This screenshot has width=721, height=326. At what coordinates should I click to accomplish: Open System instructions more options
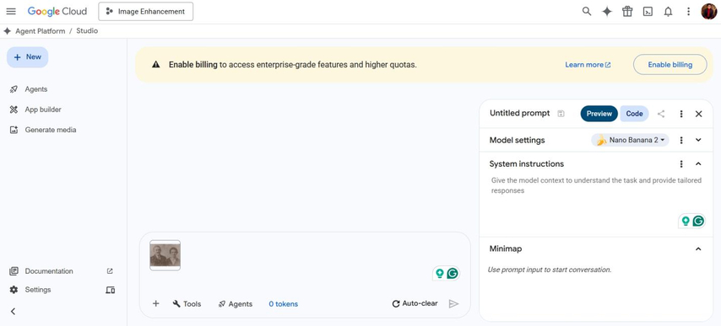pyautogui.click(x=681, y=163)
